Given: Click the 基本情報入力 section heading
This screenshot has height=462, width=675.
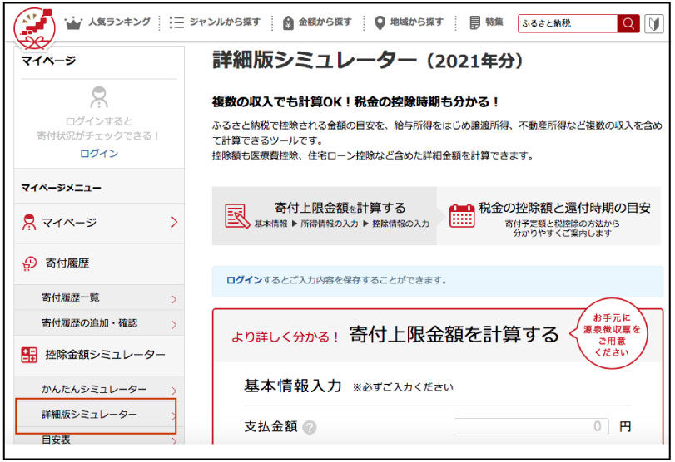Looking at the screenshot, I should point(292,386).
